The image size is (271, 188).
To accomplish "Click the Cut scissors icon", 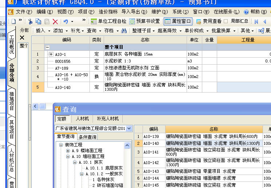I will point(30,21).
